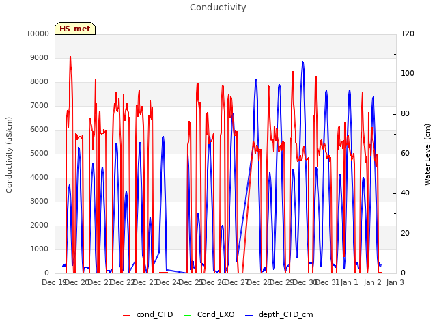Screen dimensions: 437x328
Task: Click the Jan 1 date label
Action: click(x=350, y=282)
